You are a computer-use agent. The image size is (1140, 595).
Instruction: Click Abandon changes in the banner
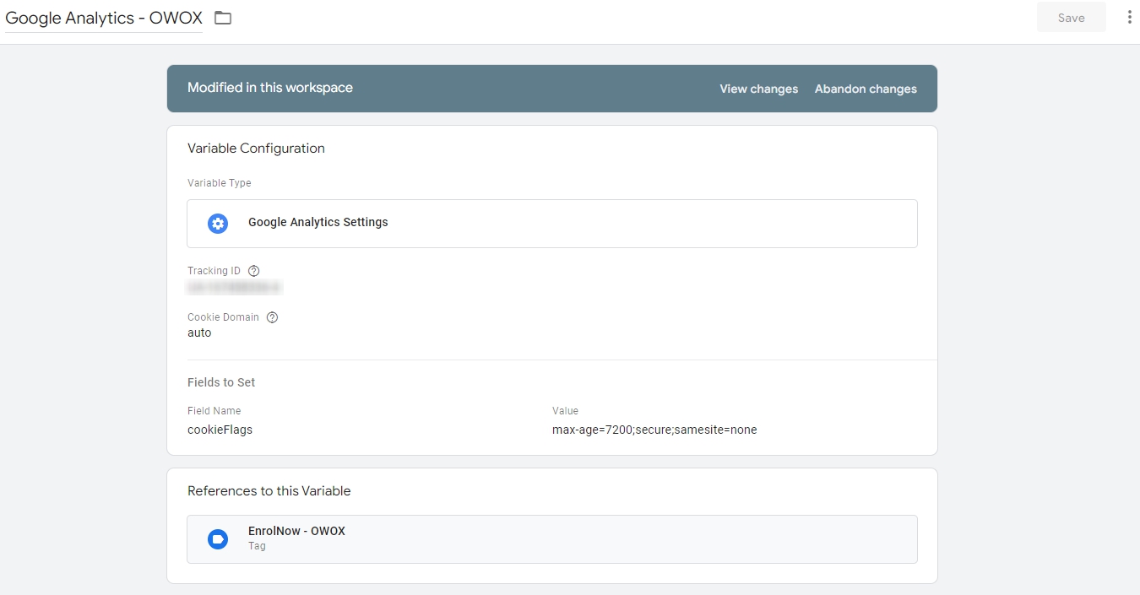(x=866, y=89)
